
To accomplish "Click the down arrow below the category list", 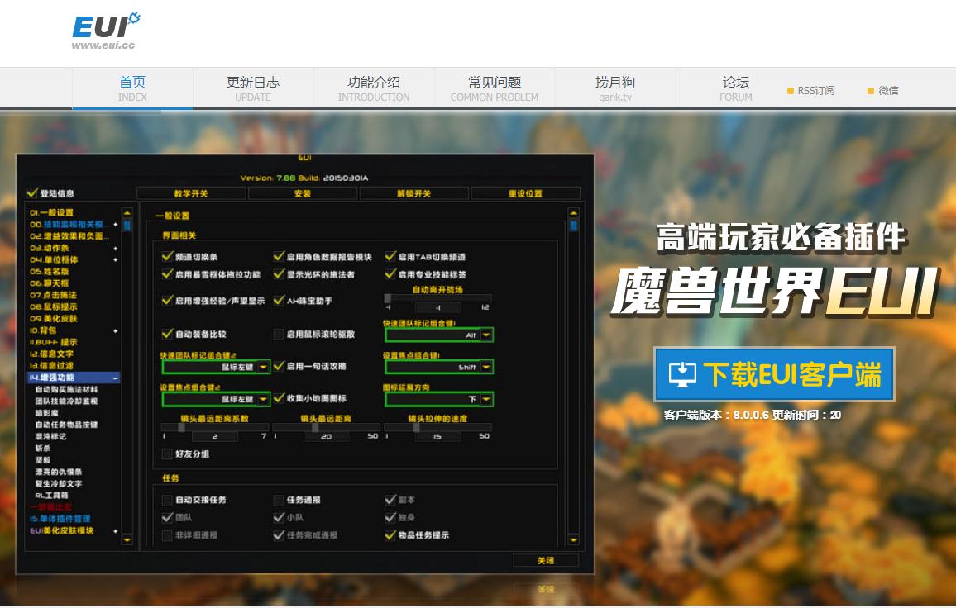I will tap(127, 539).
